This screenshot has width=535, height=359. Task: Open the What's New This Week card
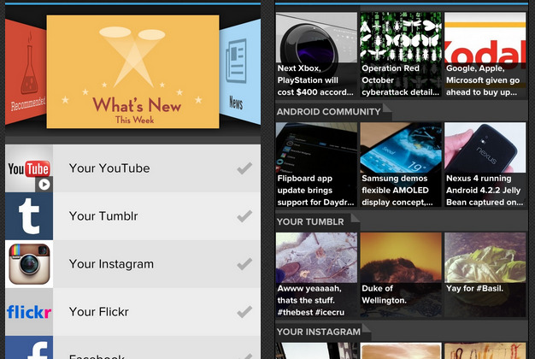point(132,72)
